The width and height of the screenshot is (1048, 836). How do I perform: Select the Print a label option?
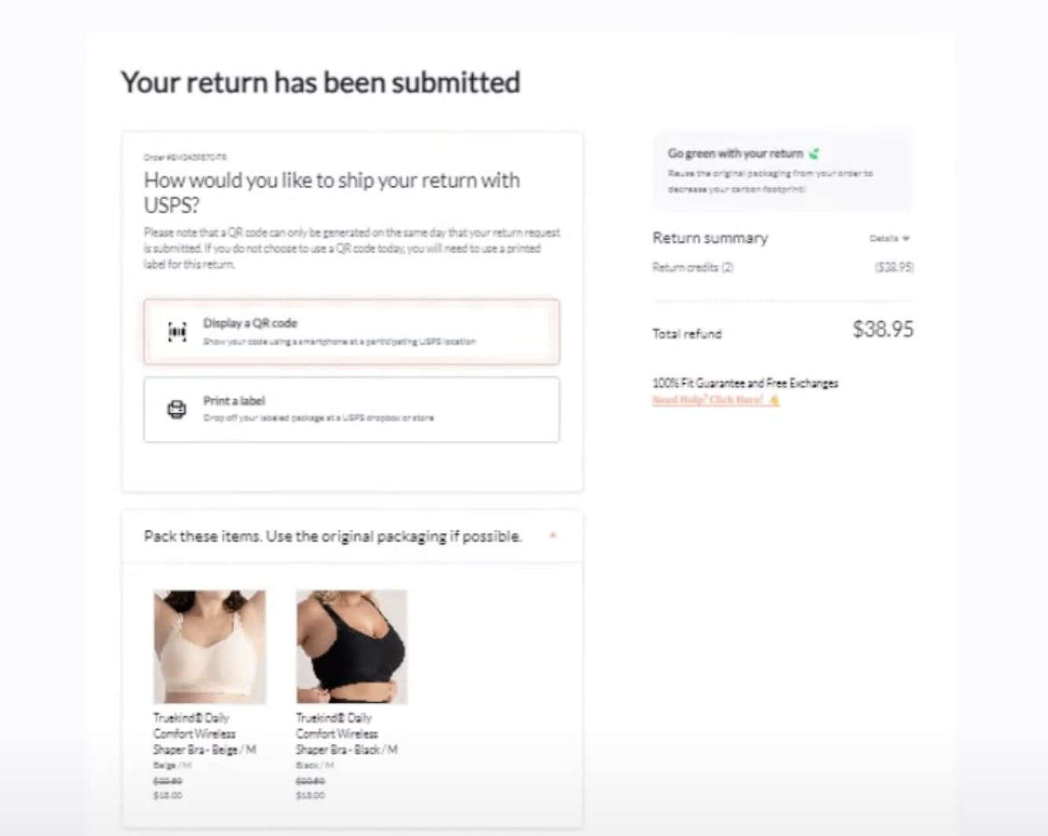[352, 409]
